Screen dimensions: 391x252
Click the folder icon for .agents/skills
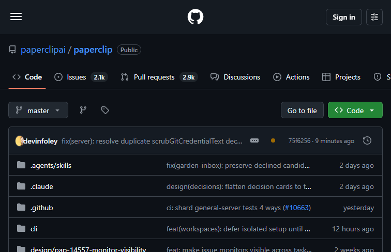(21, 165)
